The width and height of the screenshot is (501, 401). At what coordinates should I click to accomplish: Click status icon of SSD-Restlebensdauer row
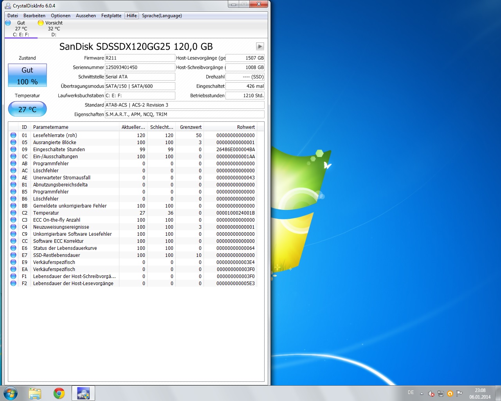(x=13, y=255)
